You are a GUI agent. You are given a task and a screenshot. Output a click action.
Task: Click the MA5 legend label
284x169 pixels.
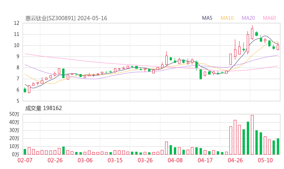207,18
